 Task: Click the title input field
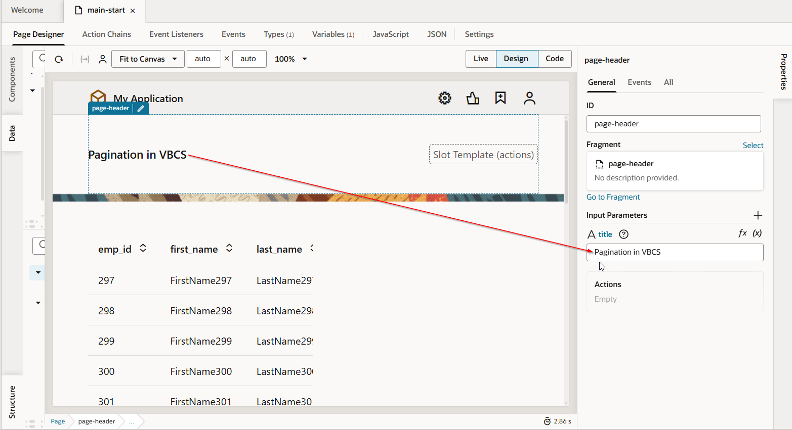(675, 252)
